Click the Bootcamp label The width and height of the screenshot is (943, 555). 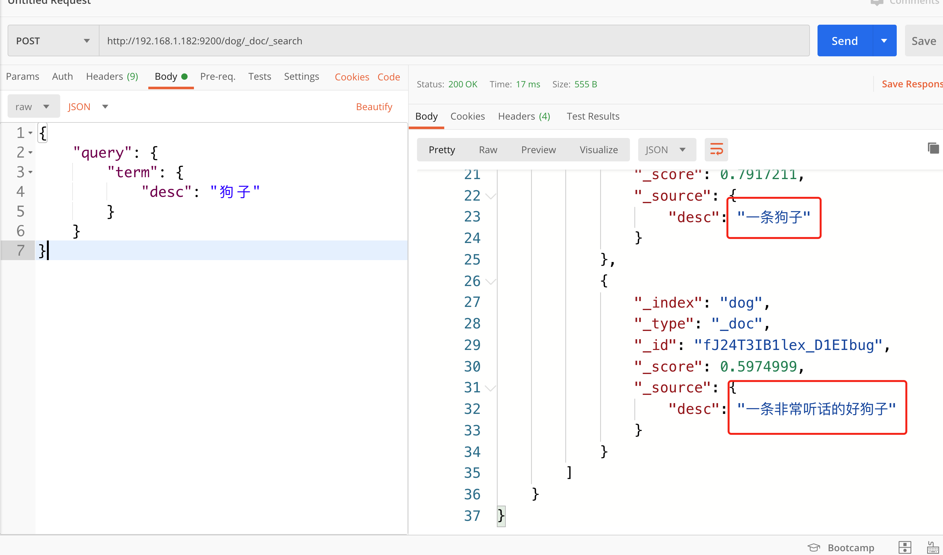851,547
